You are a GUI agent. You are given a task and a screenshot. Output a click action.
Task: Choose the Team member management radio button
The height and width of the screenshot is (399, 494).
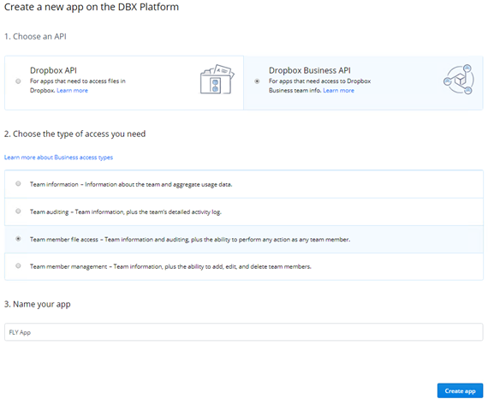18,265
